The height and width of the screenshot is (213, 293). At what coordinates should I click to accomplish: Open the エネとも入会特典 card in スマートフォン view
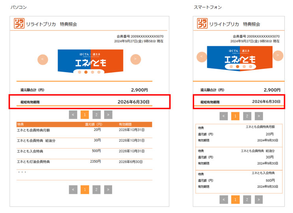pyautogui.click(x=239, y=182)
